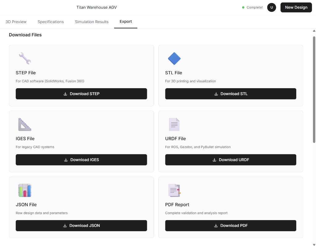
Task: Download the IGES file
Action: tap(81, 160)
